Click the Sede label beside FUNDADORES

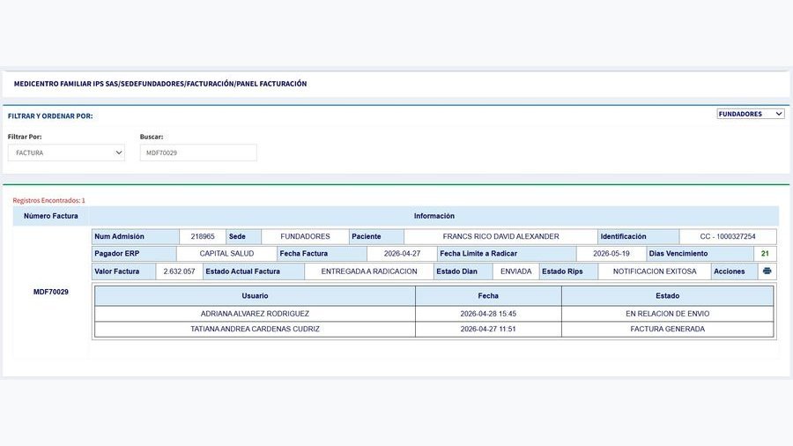[x=237, y=236]
